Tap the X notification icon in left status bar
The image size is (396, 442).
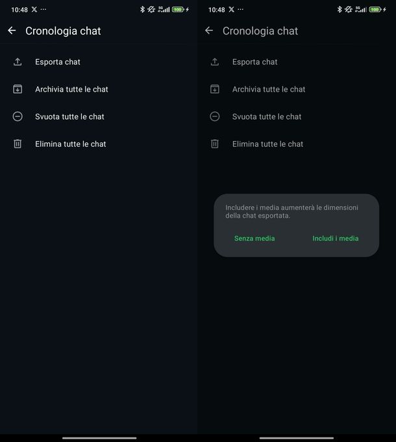coord(34,10)
